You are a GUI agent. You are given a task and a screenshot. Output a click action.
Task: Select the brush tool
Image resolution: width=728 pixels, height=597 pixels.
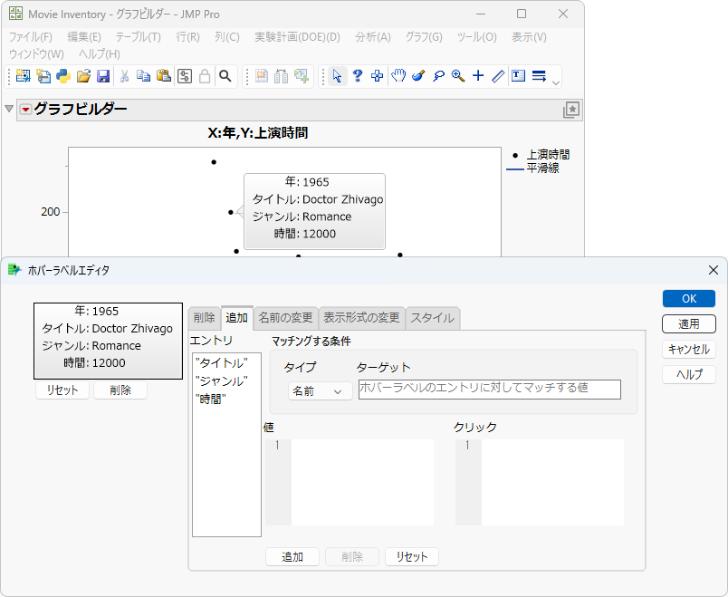pos(418,76)
